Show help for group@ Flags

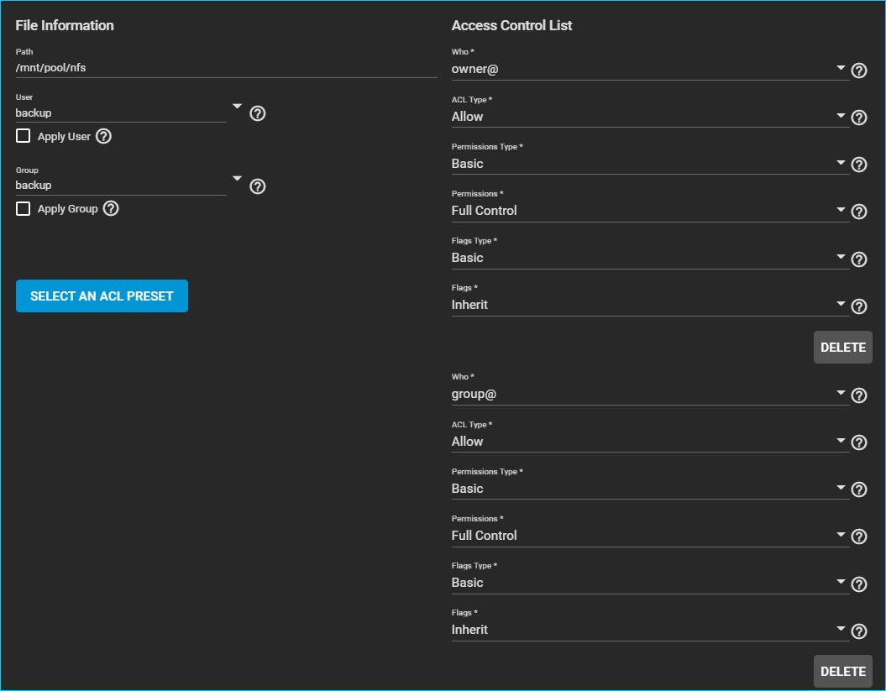coord(859,631)
